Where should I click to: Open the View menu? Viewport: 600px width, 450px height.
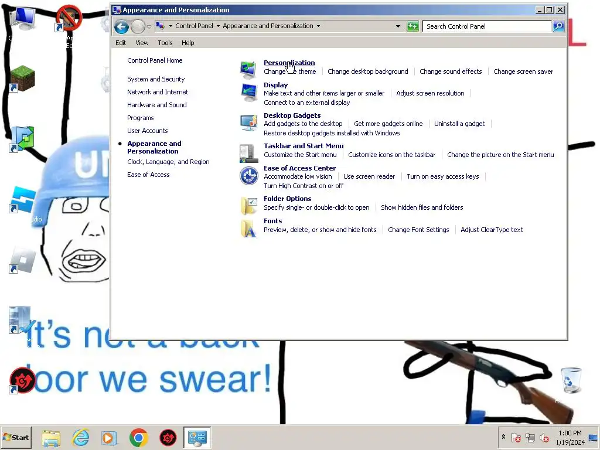click(x=142, y=43)
